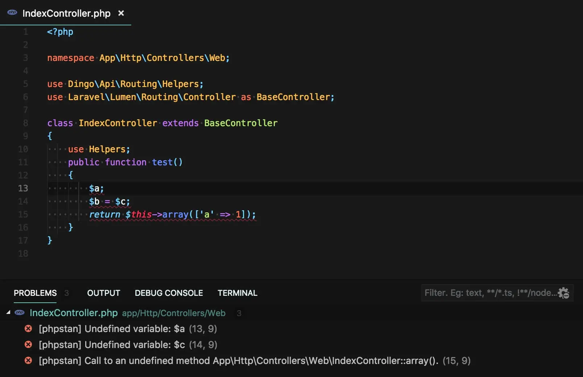Click line number 8 in the gutter

coord(25,123)
